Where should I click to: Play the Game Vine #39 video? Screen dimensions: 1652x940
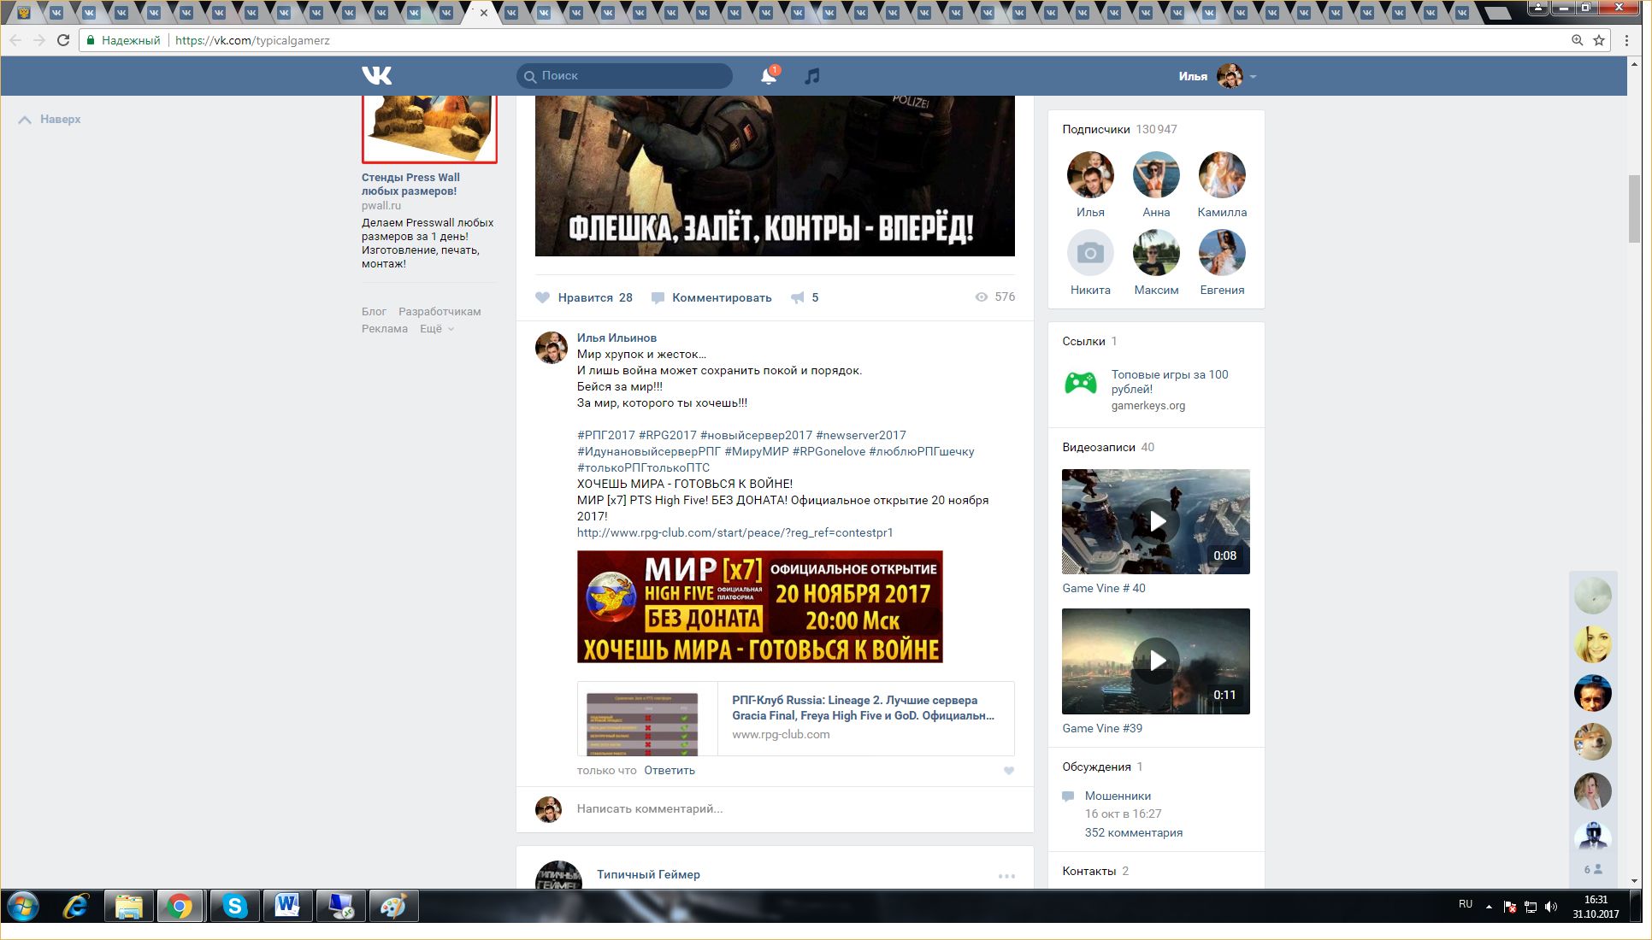[x=1155, y=661]
